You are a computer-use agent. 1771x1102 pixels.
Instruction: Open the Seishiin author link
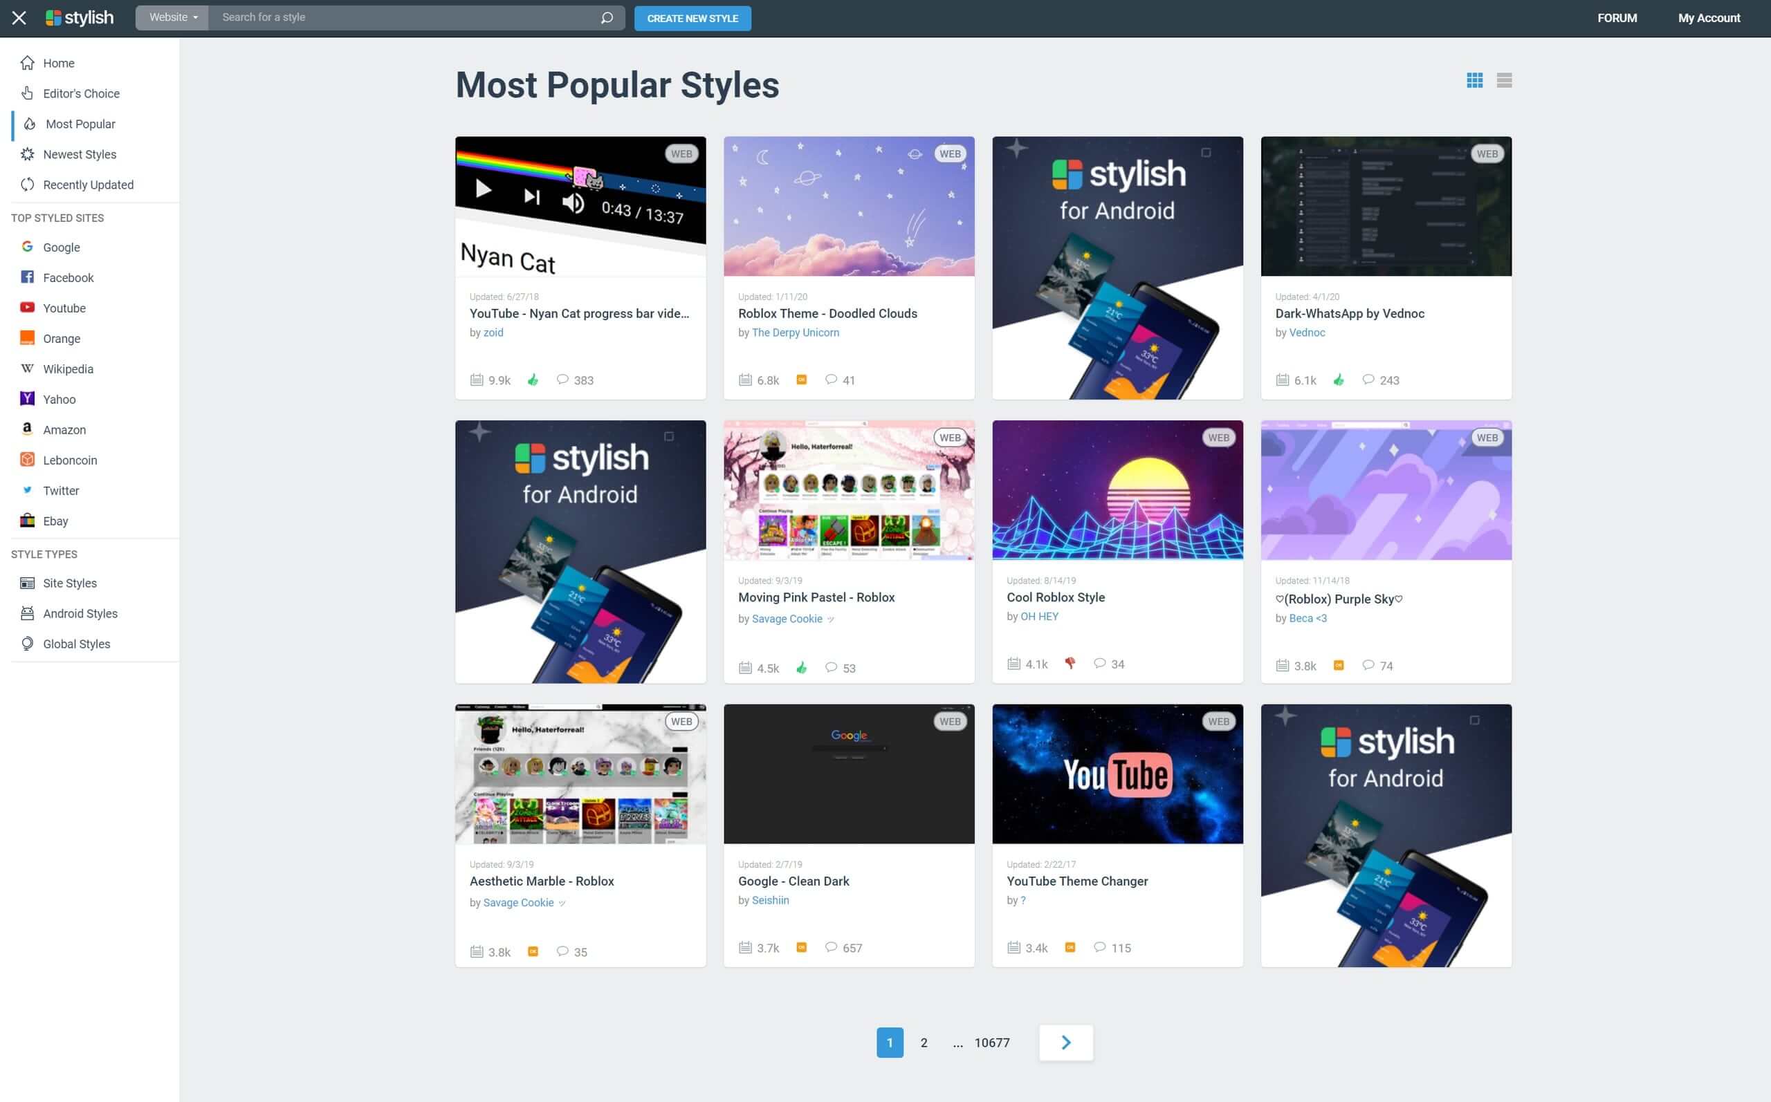[770, 900]
